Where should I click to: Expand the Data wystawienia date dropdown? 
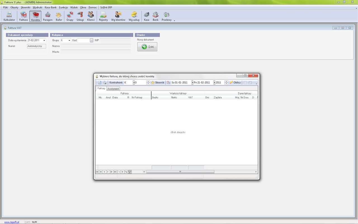click(44, 41)
